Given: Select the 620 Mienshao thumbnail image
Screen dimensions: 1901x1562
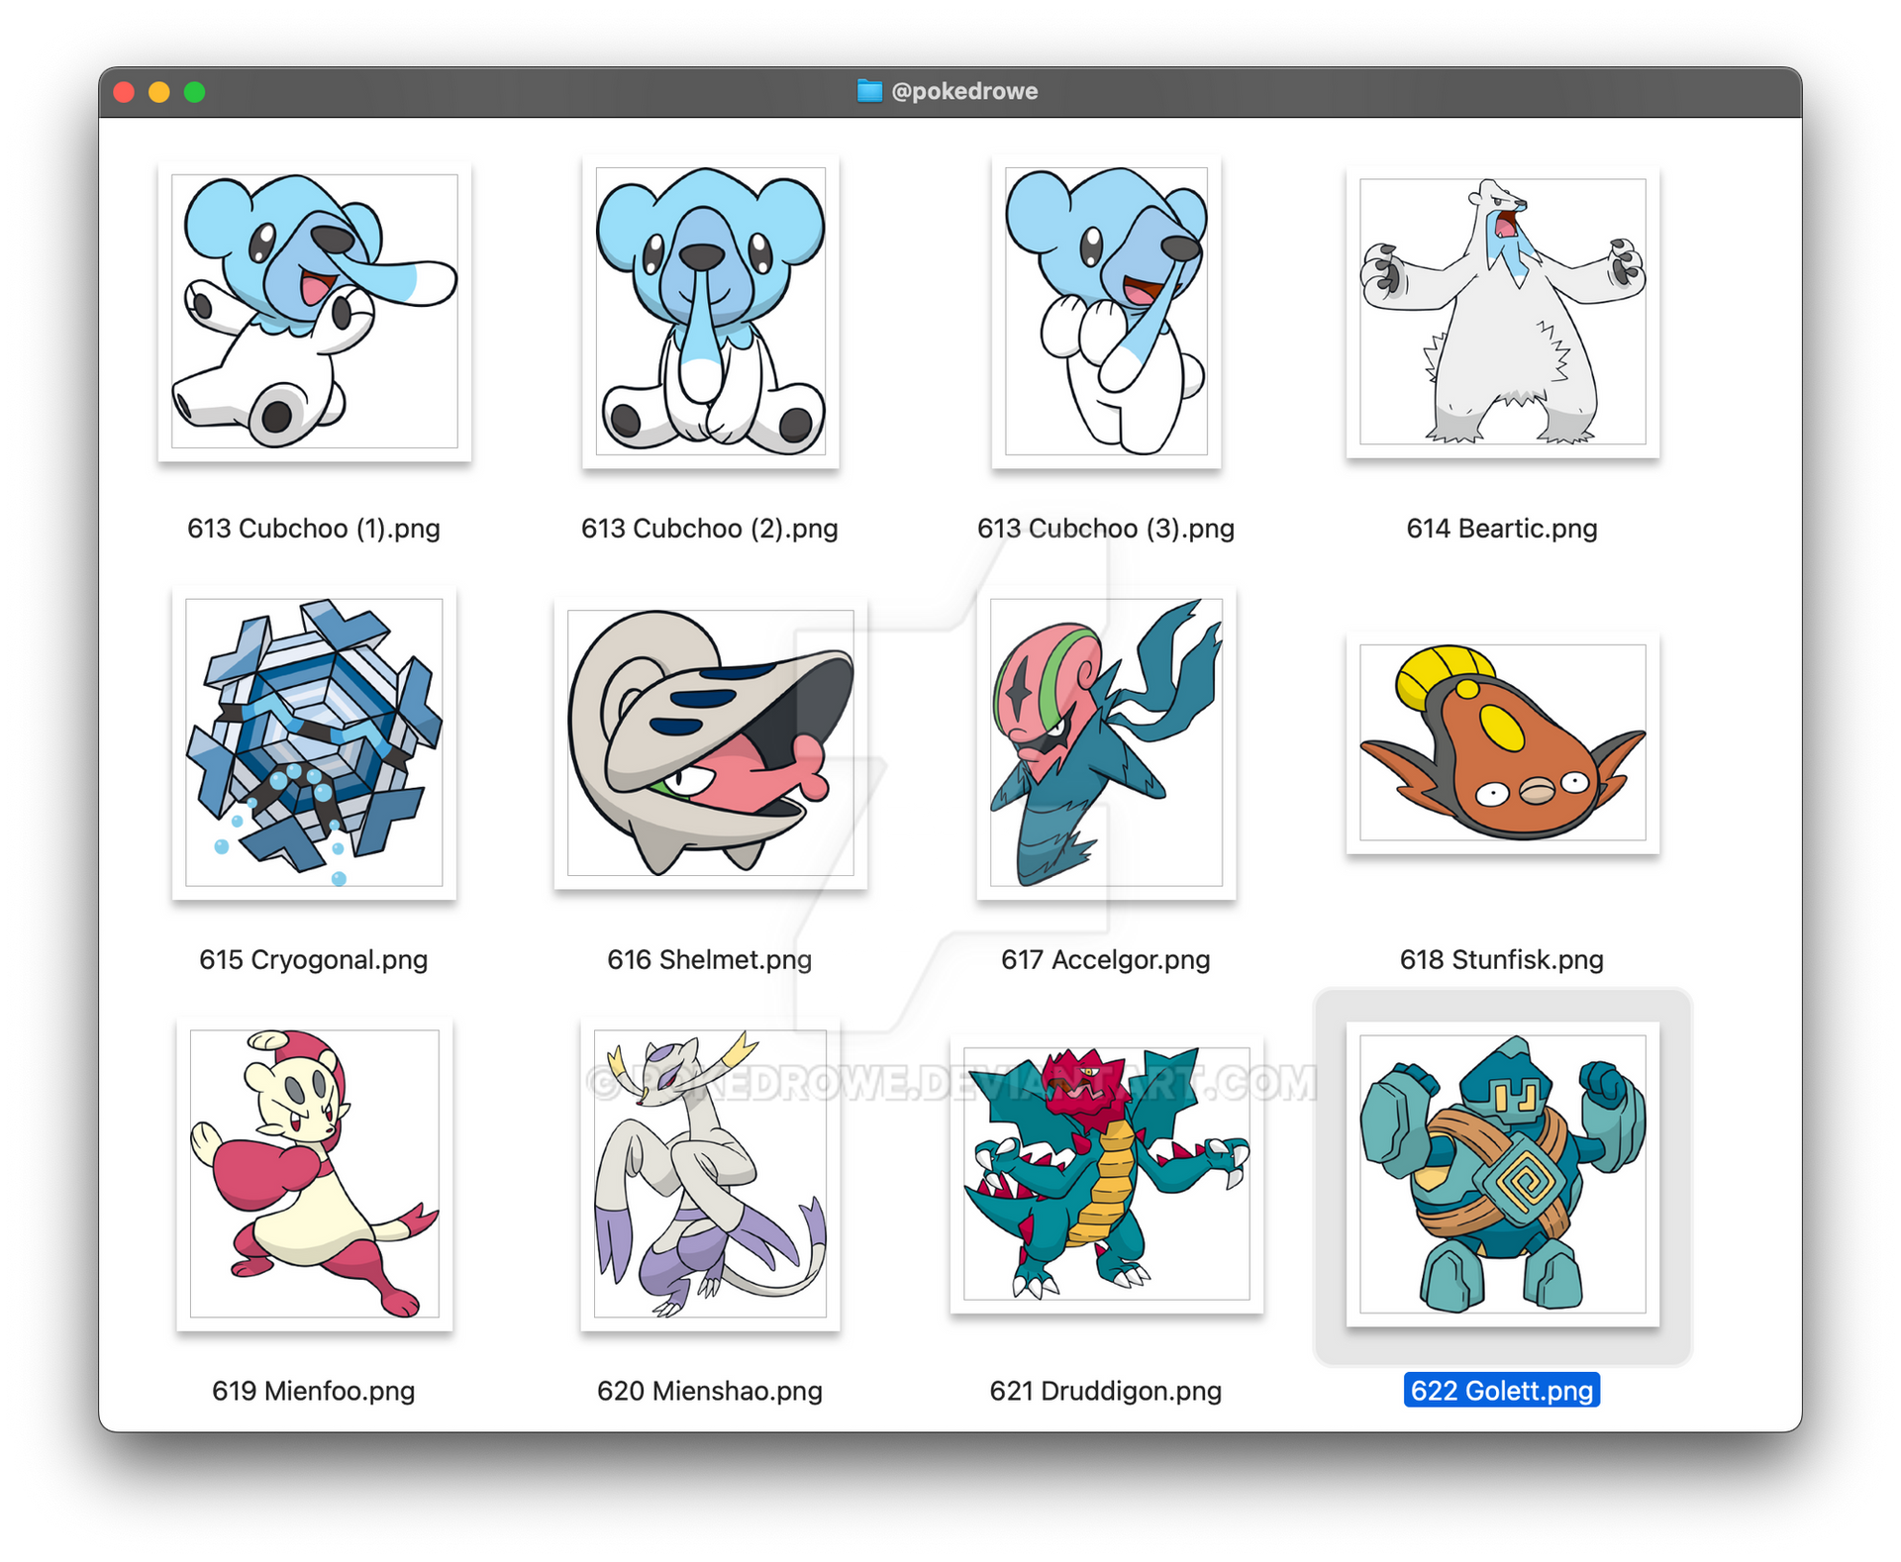Looking at the screenshot, I should (x=710, y=1174).
